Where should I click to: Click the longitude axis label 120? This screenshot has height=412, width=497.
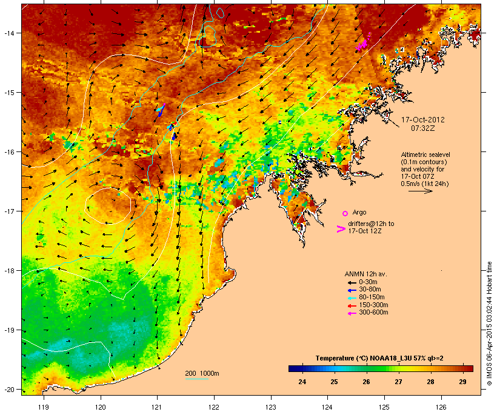[x=101, y=407]
